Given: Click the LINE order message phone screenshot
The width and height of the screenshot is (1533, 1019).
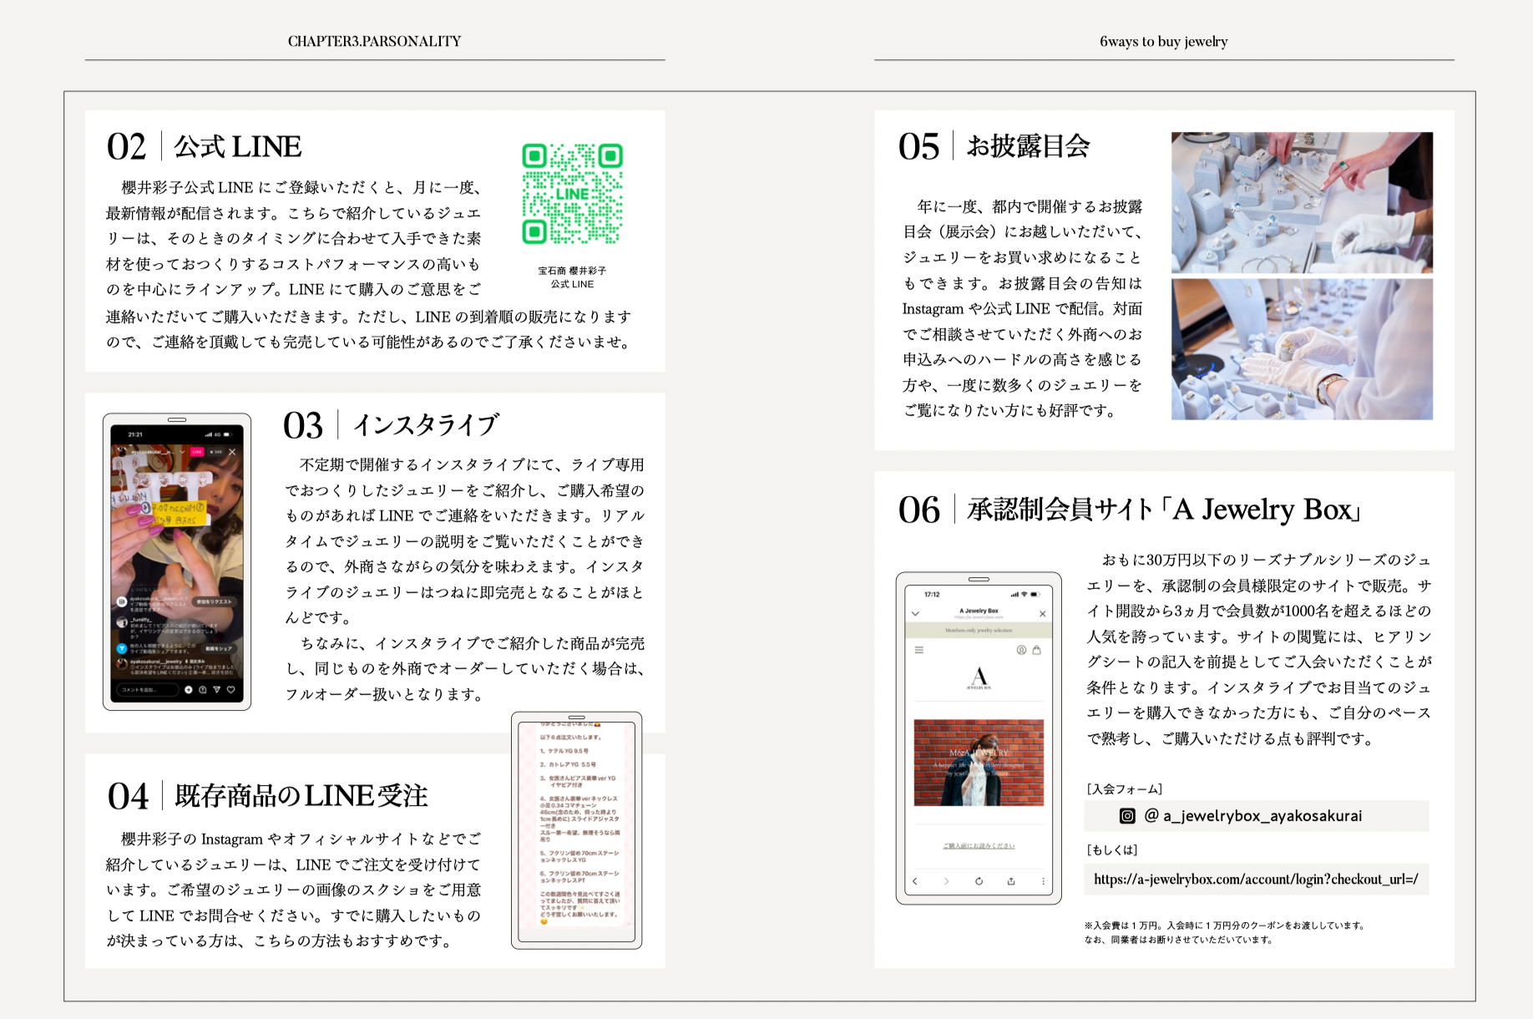Looking at the screenshot, I should pyautogui.click(x=577, y=830).
